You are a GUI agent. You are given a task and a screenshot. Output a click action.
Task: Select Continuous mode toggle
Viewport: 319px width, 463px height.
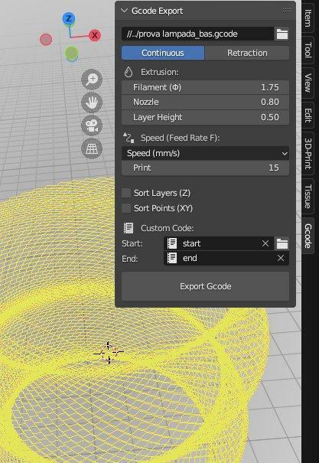[x=163, y=53]
